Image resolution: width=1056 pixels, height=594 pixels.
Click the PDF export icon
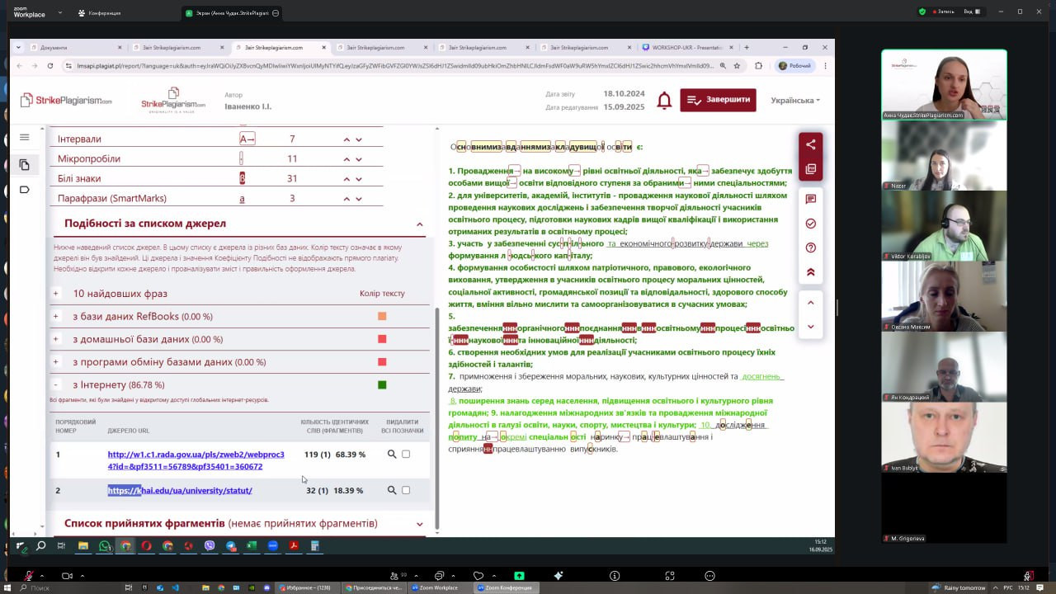(810, 169)
